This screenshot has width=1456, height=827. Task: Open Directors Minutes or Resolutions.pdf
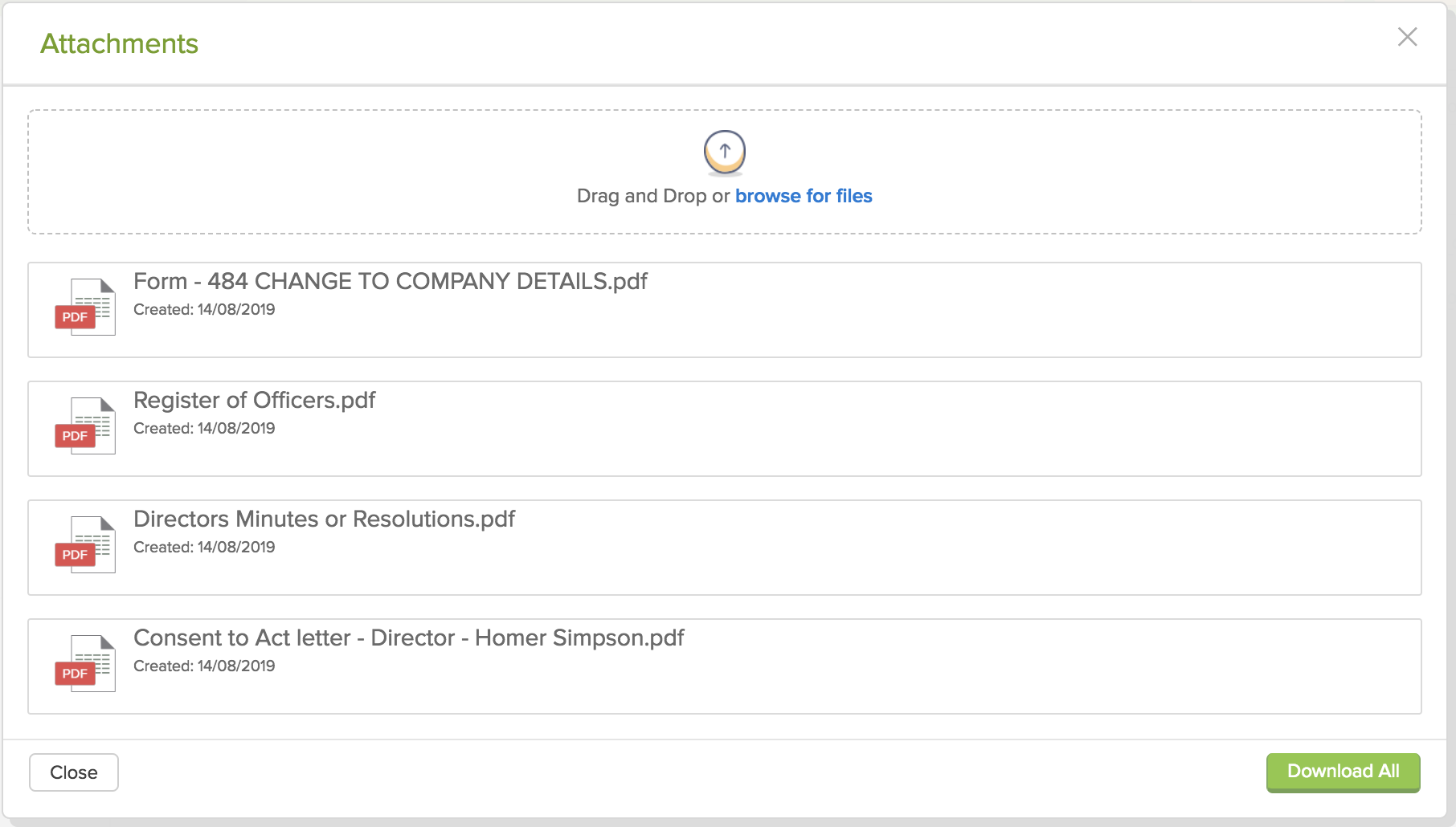tap(324, 519)
